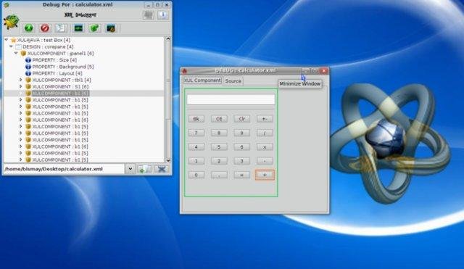The image size is (464, 269).
Task: Click the blue X icon beside path field
Action: point(162,169)
